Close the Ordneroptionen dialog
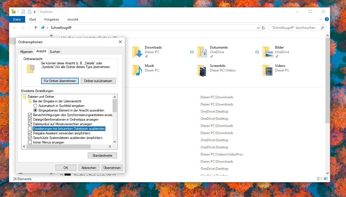This screenshot has width=346, height=197. (x=120, y=42)
